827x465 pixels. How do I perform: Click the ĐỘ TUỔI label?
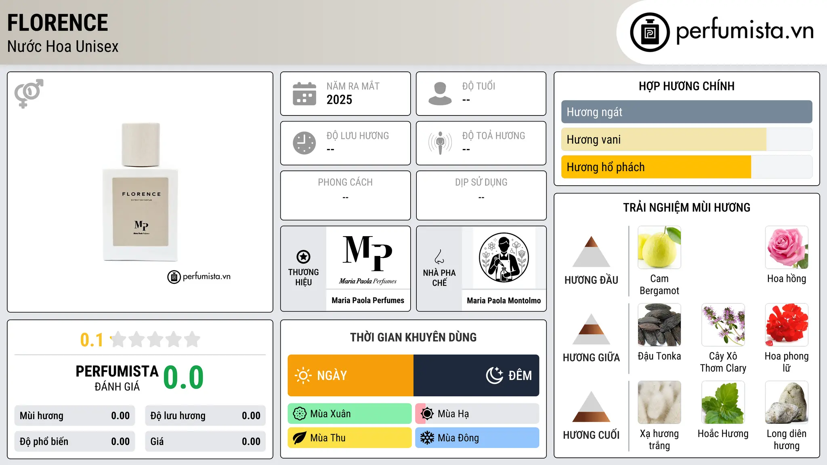click(479, 86)
